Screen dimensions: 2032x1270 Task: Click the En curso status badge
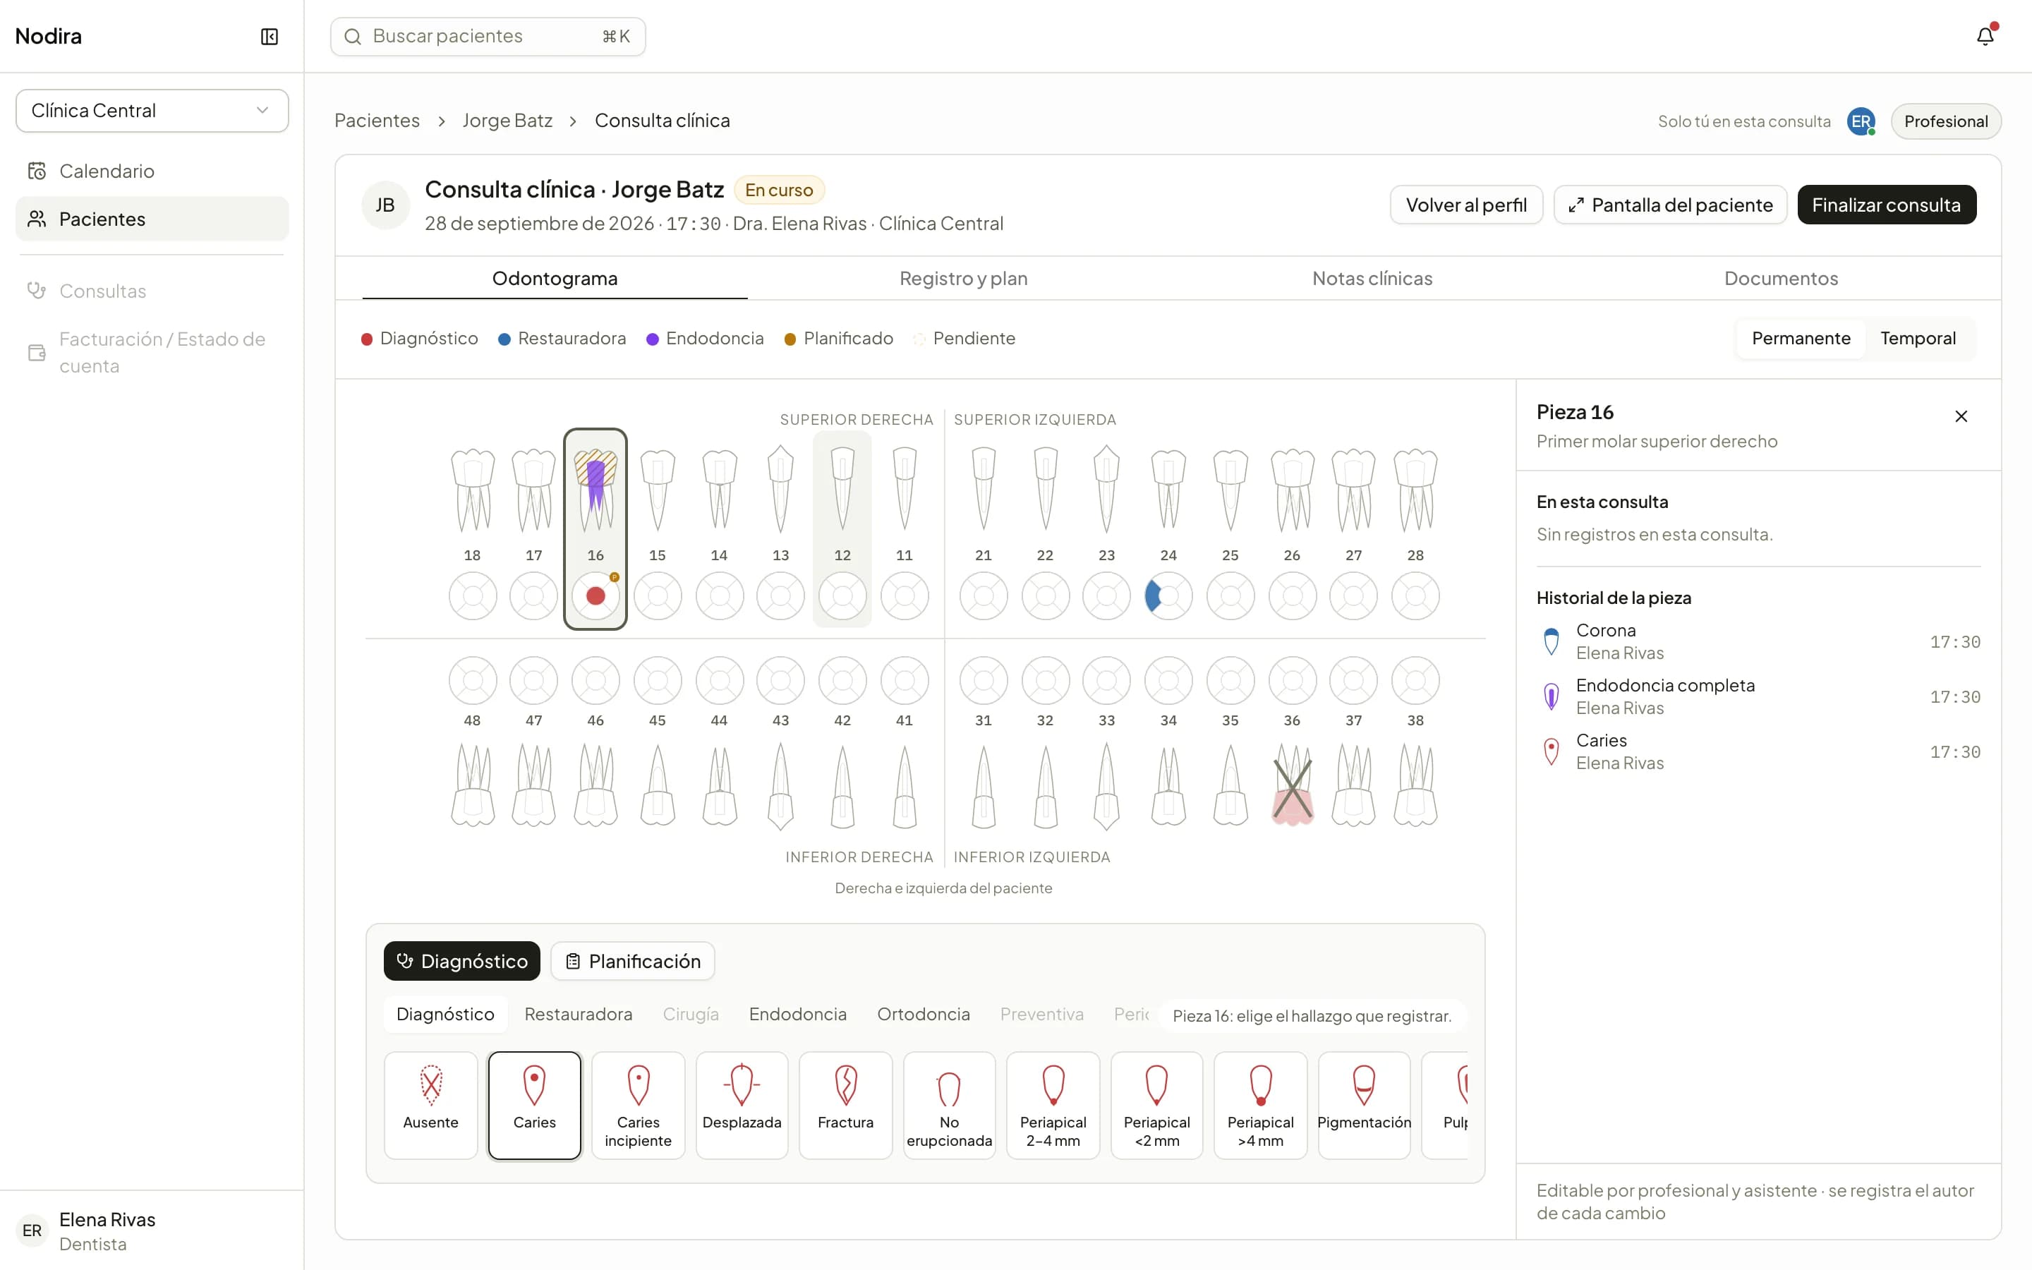pos(779,190)
